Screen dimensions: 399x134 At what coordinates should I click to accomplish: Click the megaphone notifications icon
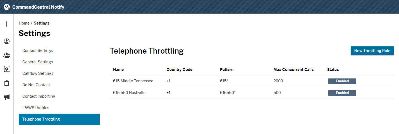(7, 97)
